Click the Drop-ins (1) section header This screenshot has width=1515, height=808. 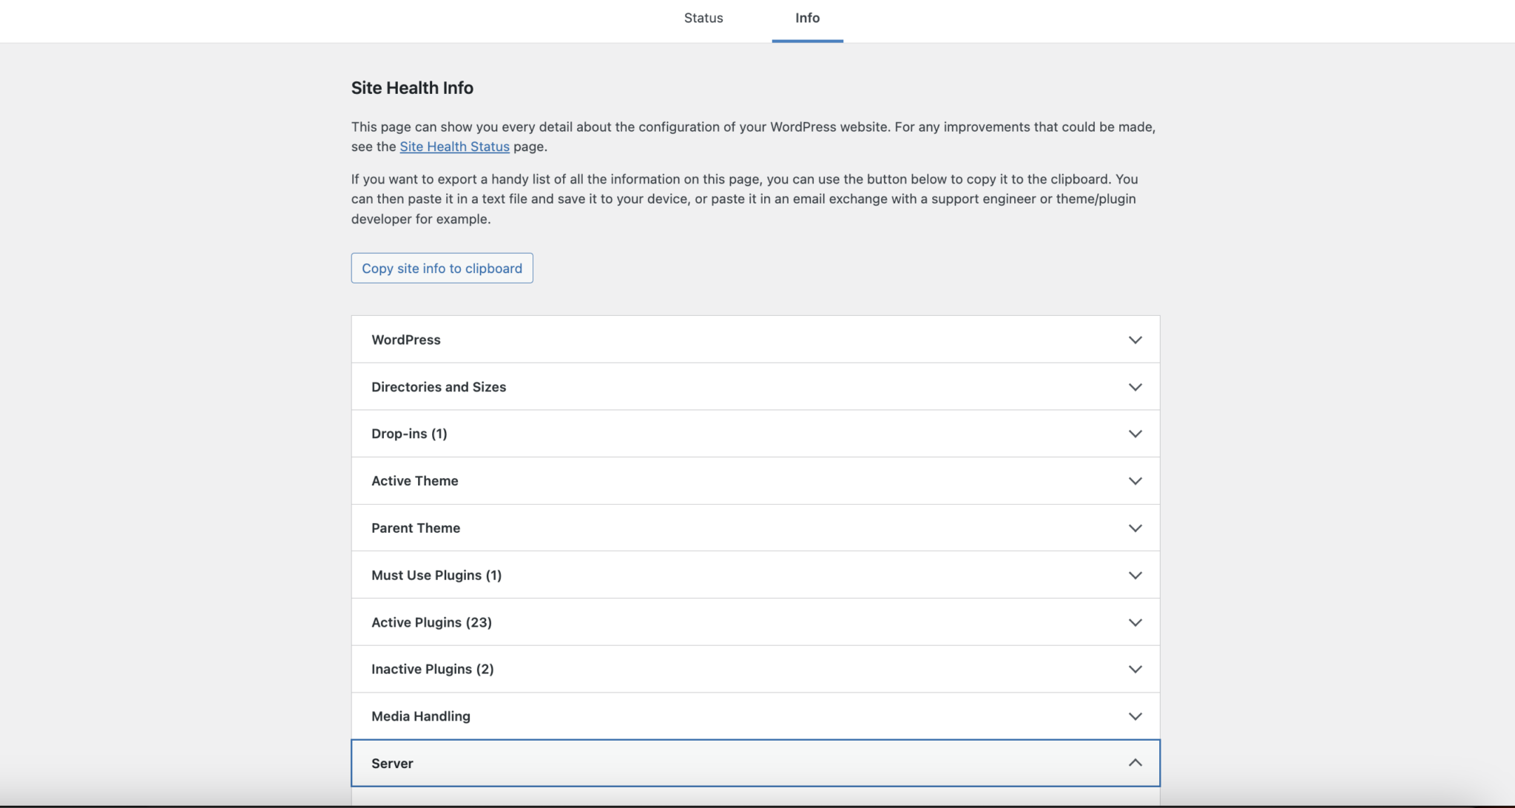755,434
